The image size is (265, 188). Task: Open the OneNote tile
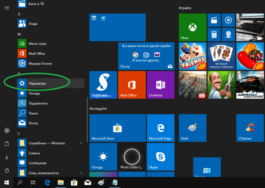point(161,85)
